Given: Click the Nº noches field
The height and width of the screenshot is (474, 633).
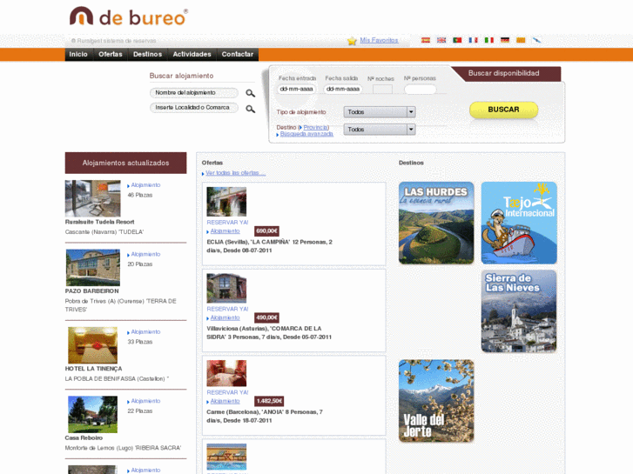Looking at the screenshot, I should click(382, 90).
